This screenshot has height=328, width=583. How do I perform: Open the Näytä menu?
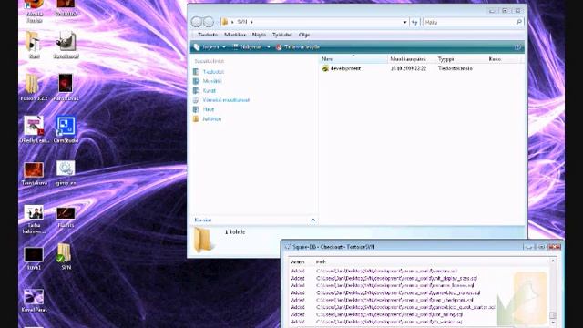coord(259,35)
